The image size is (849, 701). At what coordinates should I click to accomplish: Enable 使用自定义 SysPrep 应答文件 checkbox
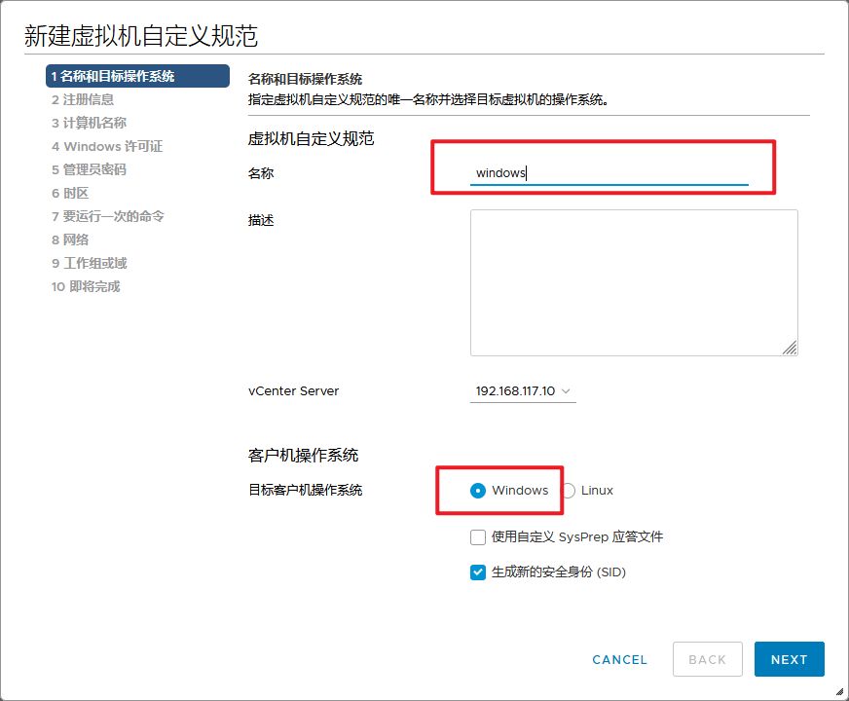pyautogui.click(x=478, y=537)
